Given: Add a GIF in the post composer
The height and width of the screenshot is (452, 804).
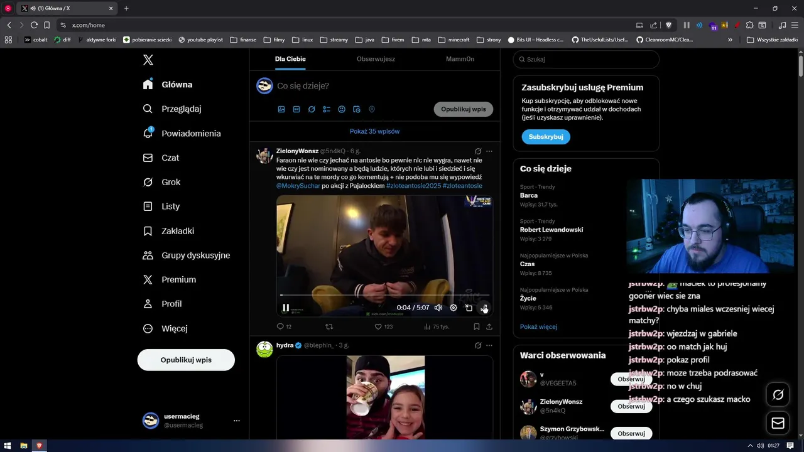Looking at the screenshot, I should tap(296, 109).
